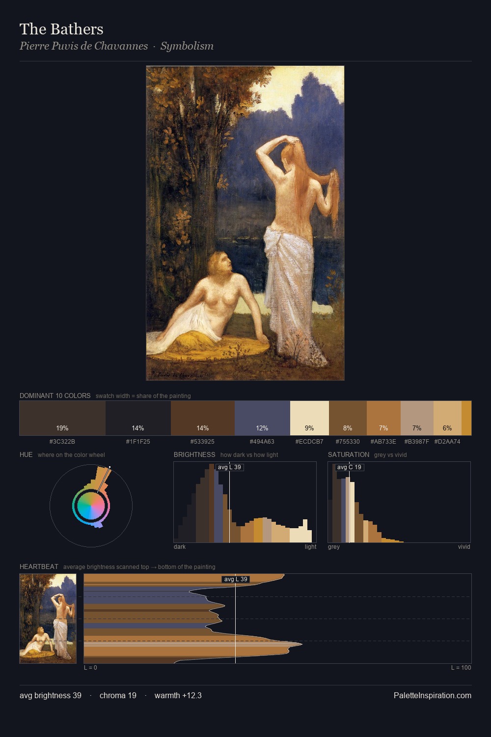Click hex code #755330

(x=348, y=442)
